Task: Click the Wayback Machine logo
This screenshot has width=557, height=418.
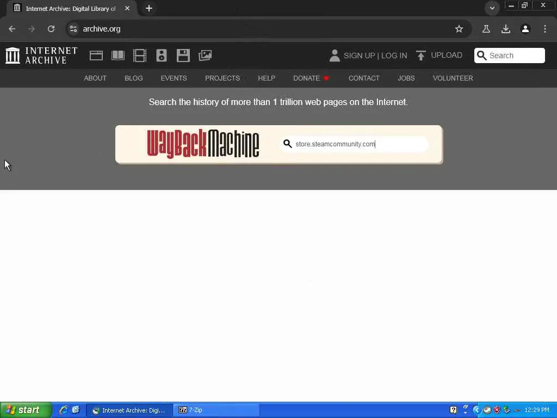Action: [203, 144]
